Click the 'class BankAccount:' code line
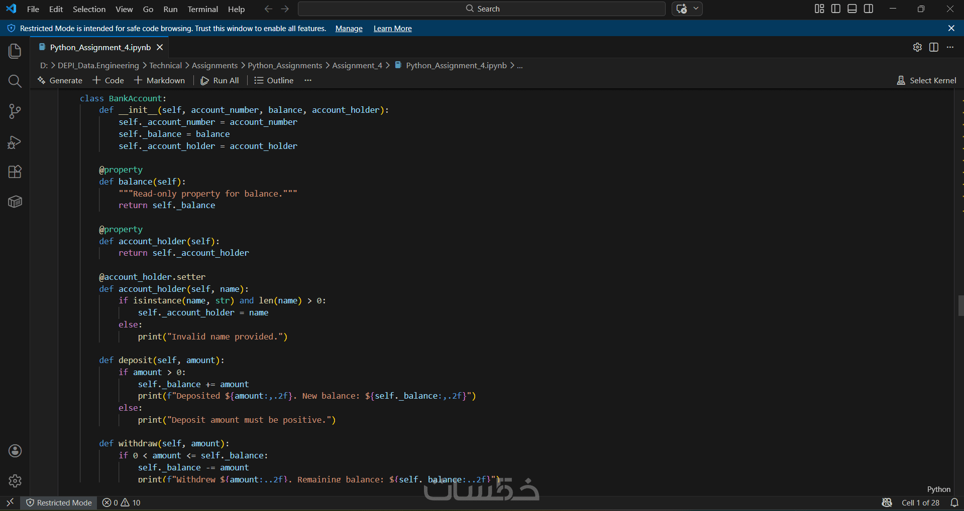The width and height of the screenshot is (964, 511). tap(123, 98)
